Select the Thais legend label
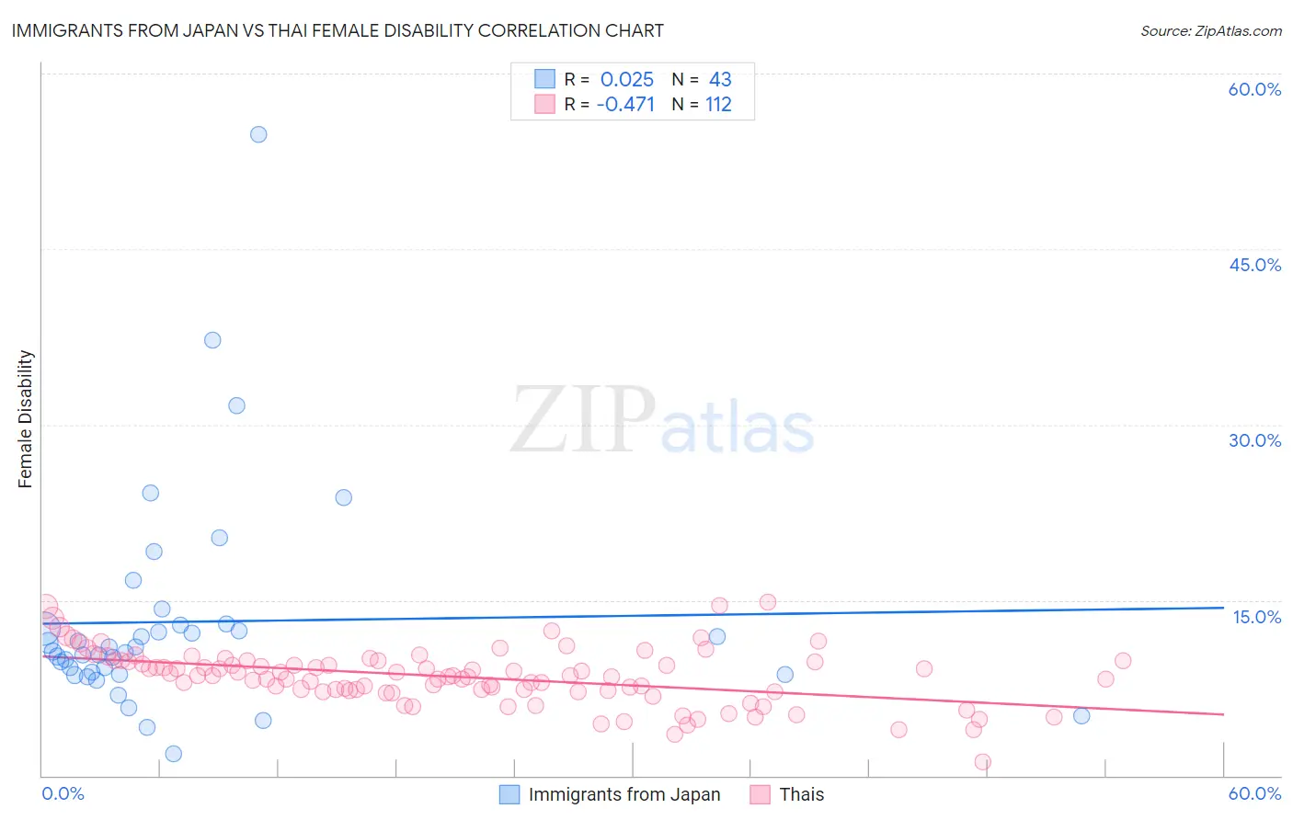This screenshot has height=820, width=1293. tap(802, 794)
